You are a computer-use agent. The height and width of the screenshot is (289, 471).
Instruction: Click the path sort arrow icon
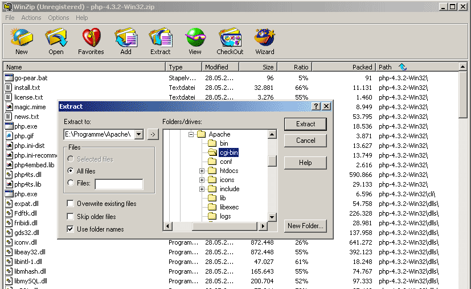pyautogui.click(x=403, y=67)
